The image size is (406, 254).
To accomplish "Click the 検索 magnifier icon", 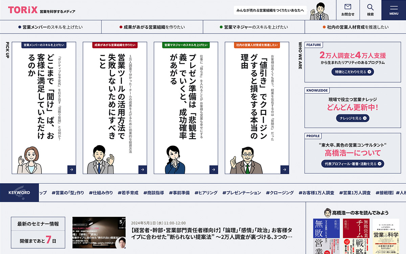I will [370, 7].
